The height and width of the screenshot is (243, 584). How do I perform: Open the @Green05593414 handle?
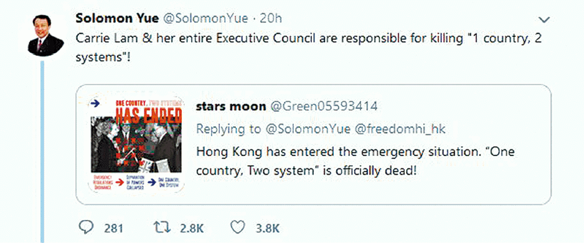click(323, 107)
